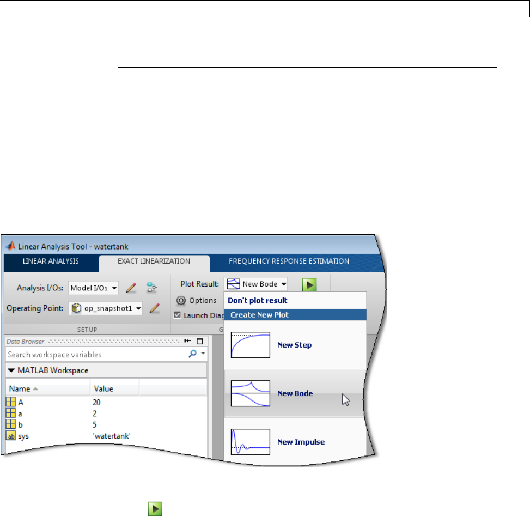The image size is (530, 517).
Task: Click the magnifier search icon
Action: point(192,354)
